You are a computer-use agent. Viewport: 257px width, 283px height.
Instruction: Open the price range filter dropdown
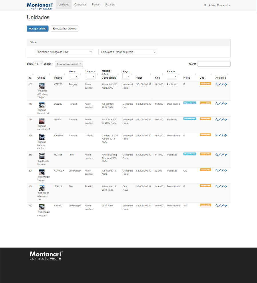pyautogui.click(x=127, y=52)
